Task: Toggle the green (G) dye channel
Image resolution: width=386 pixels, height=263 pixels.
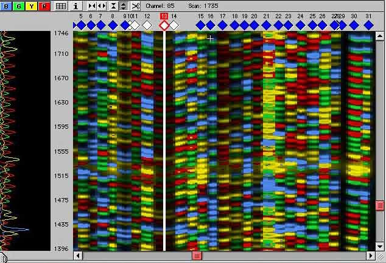Action: click(x=19, y=6)
